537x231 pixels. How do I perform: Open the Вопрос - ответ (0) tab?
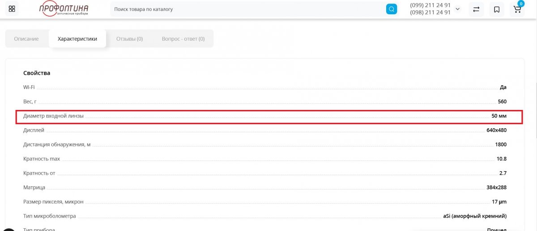(183, 39)
